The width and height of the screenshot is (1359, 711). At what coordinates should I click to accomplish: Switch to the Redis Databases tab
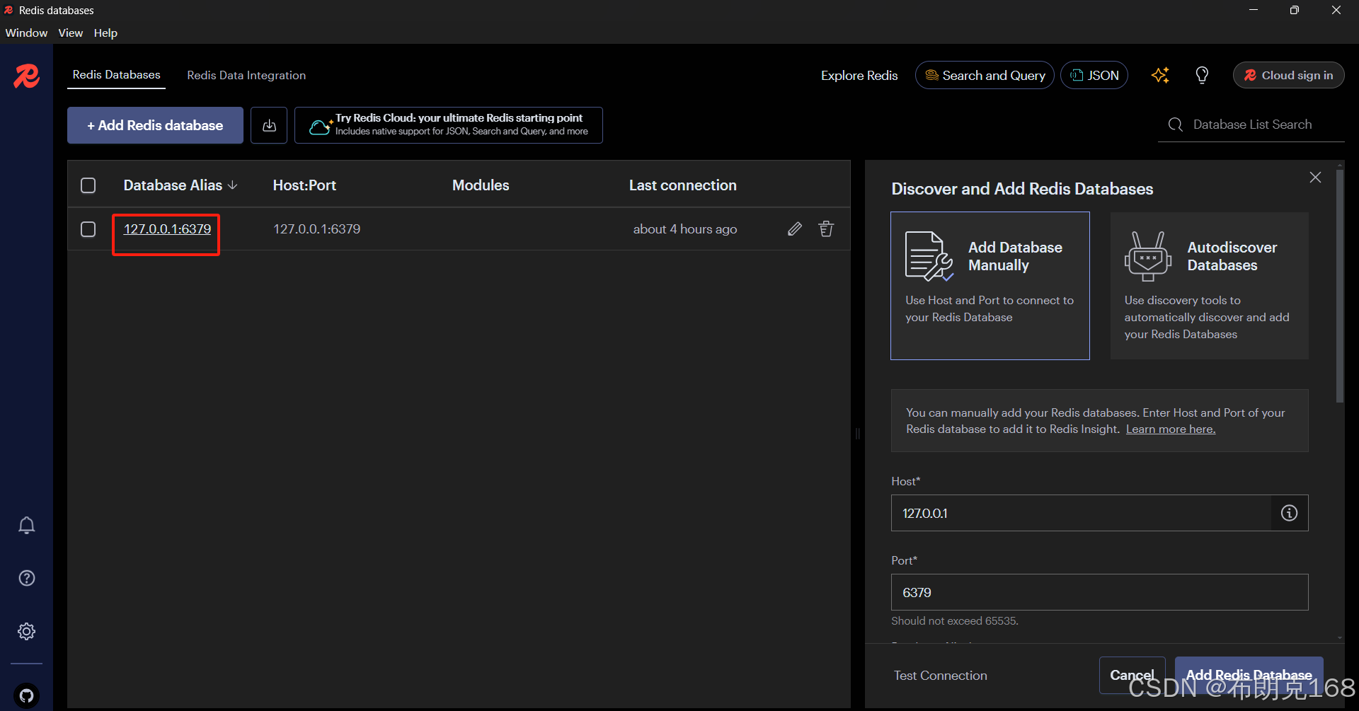pyautogui.click(x=116, y=75)
